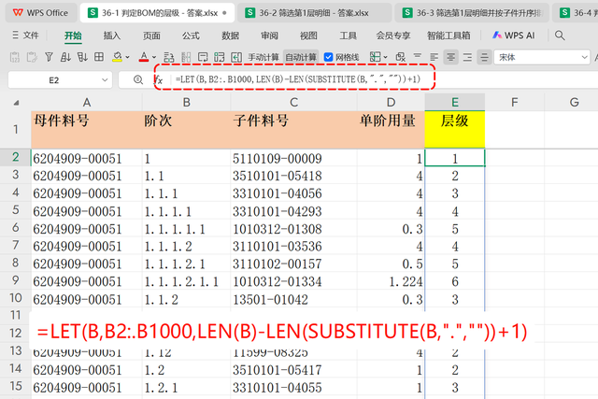Viewport: 598px width, 399px height.
Task: Sort ascending with the A-Z icon
Action: click(x=65, y=57)
